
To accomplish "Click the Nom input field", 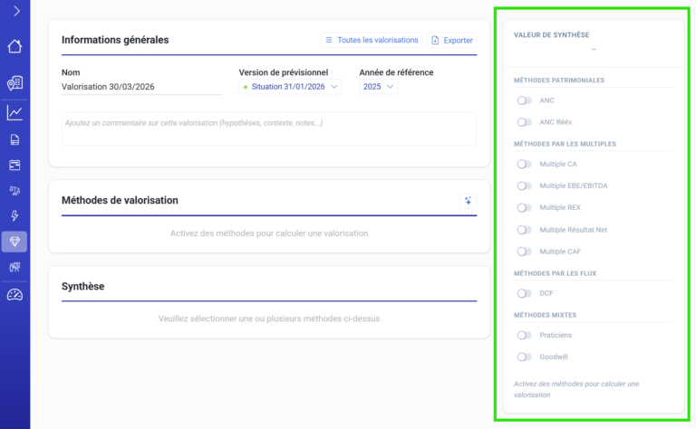I will click(x=141, y=87).
